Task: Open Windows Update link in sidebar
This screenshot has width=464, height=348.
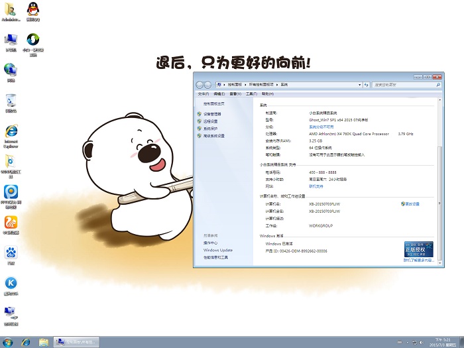Action: pyautogui.click(x=217, y=250)
